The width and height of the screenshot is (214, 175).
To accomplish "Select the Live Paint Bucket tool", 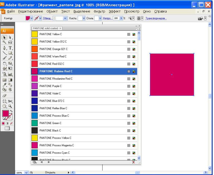I will point(4,89).
